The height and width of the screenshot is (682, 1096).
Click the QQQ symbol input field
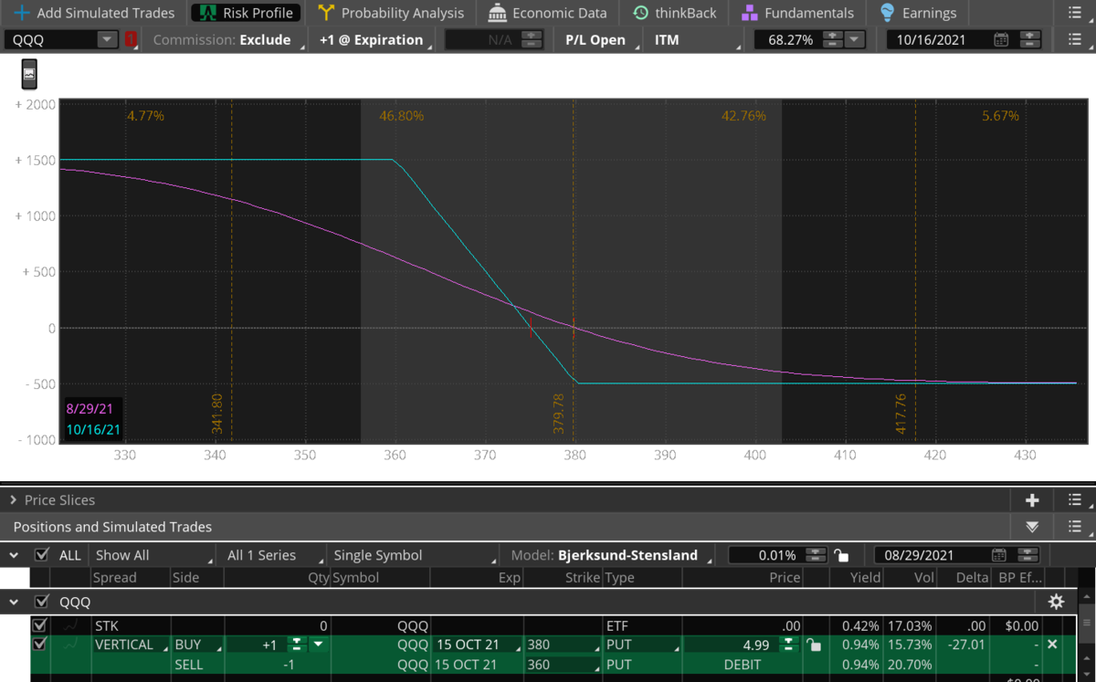click(x=51, y=40)
